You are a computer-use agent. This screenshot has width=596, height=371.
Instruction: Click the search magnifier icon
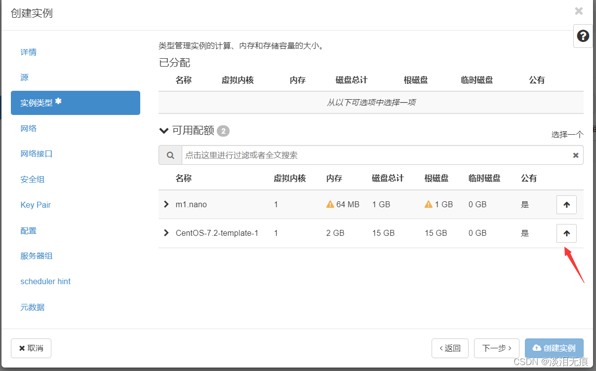[170, 155]
